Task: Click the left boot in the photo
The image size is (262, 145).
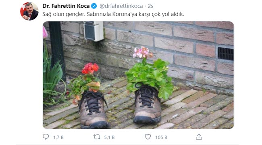Action: [93, 110]
